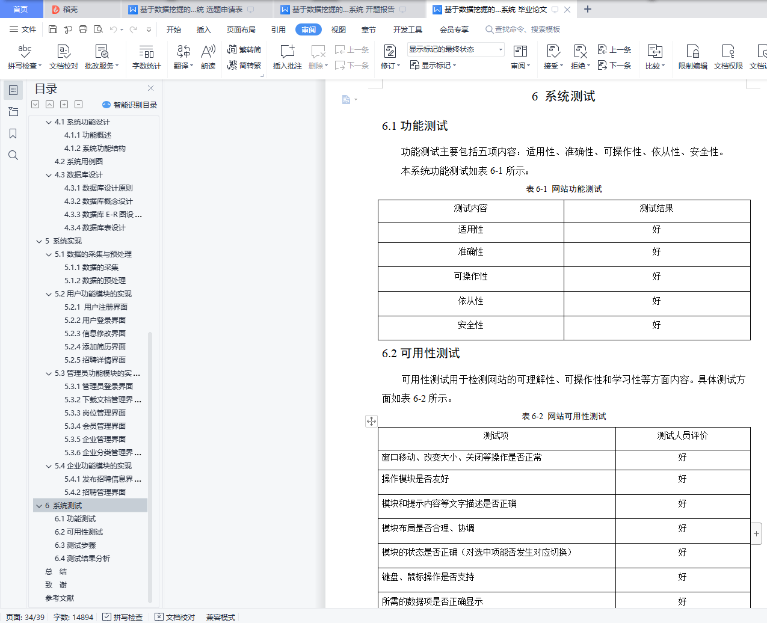Collapse the 6 系统测试 outline node
The image size is (767, 623).
tap(39, 506)
